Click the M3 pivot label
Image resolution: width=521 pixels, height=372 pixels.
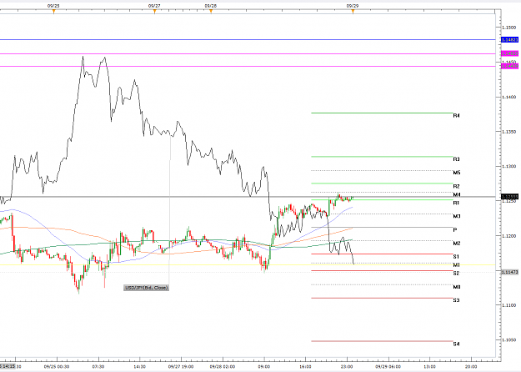click(x=457, y=216)
